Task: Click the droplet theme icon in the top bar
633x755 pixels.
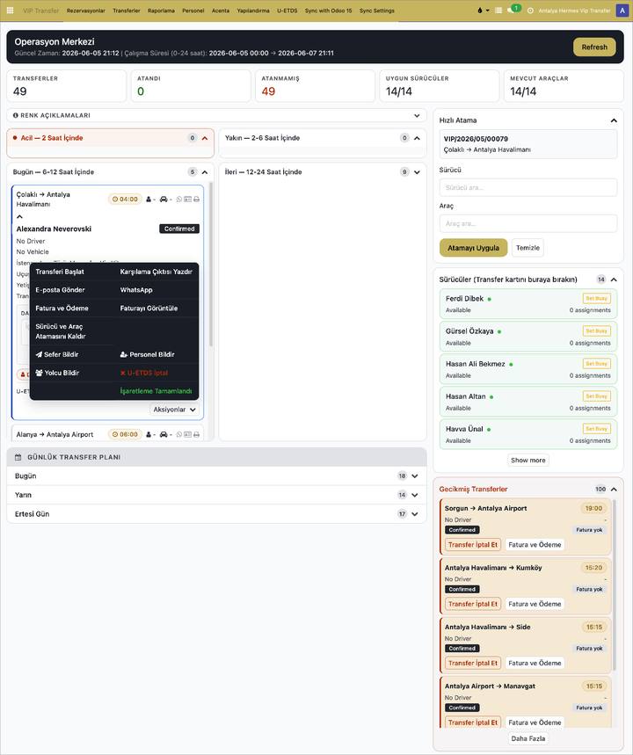Action: click(x=480, y=11)
